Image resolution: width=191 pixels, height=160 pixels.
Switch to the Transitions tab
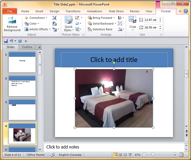tap(73, 11)
